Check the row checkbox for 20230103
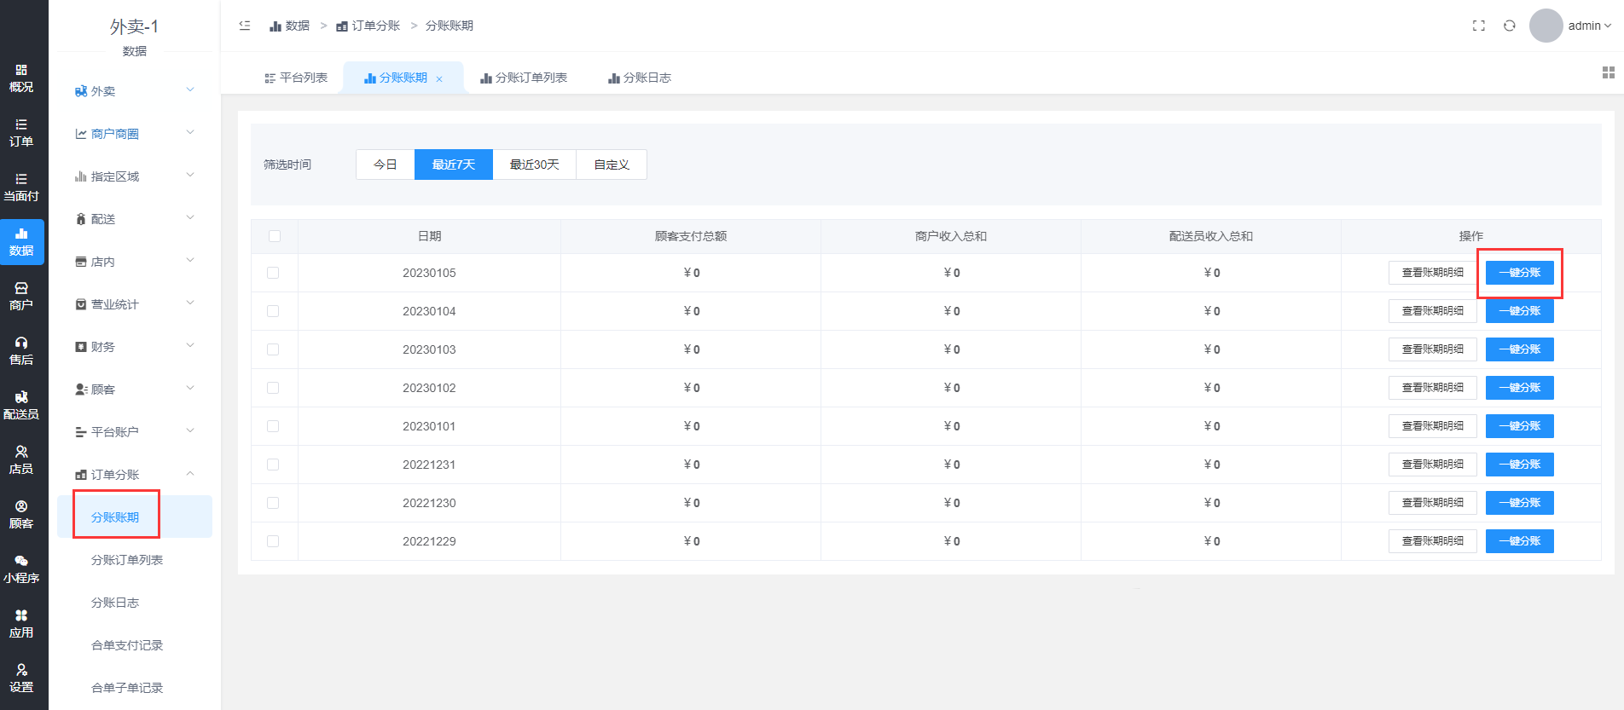Viewport: 1624px width, 710px height. pos(273,349)
